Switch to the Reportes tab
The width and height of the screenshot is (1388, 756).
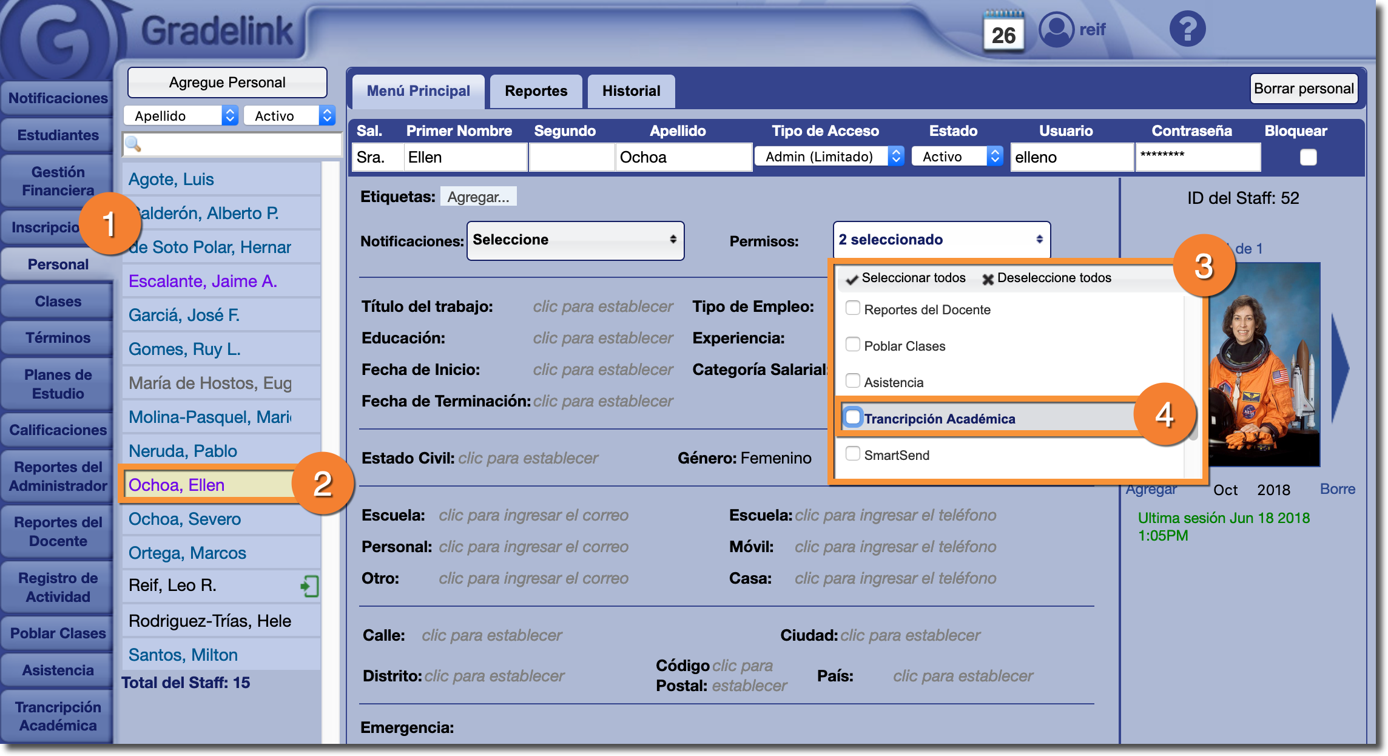click(536, 91)
